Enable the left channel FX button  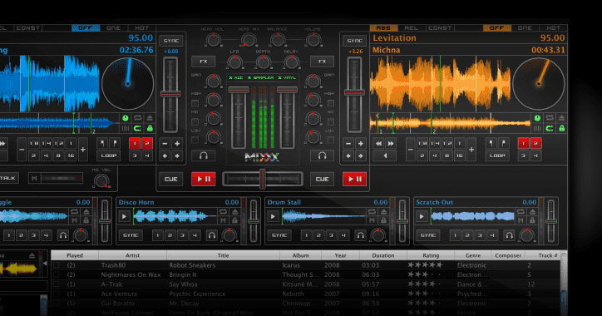coord(204,62)
